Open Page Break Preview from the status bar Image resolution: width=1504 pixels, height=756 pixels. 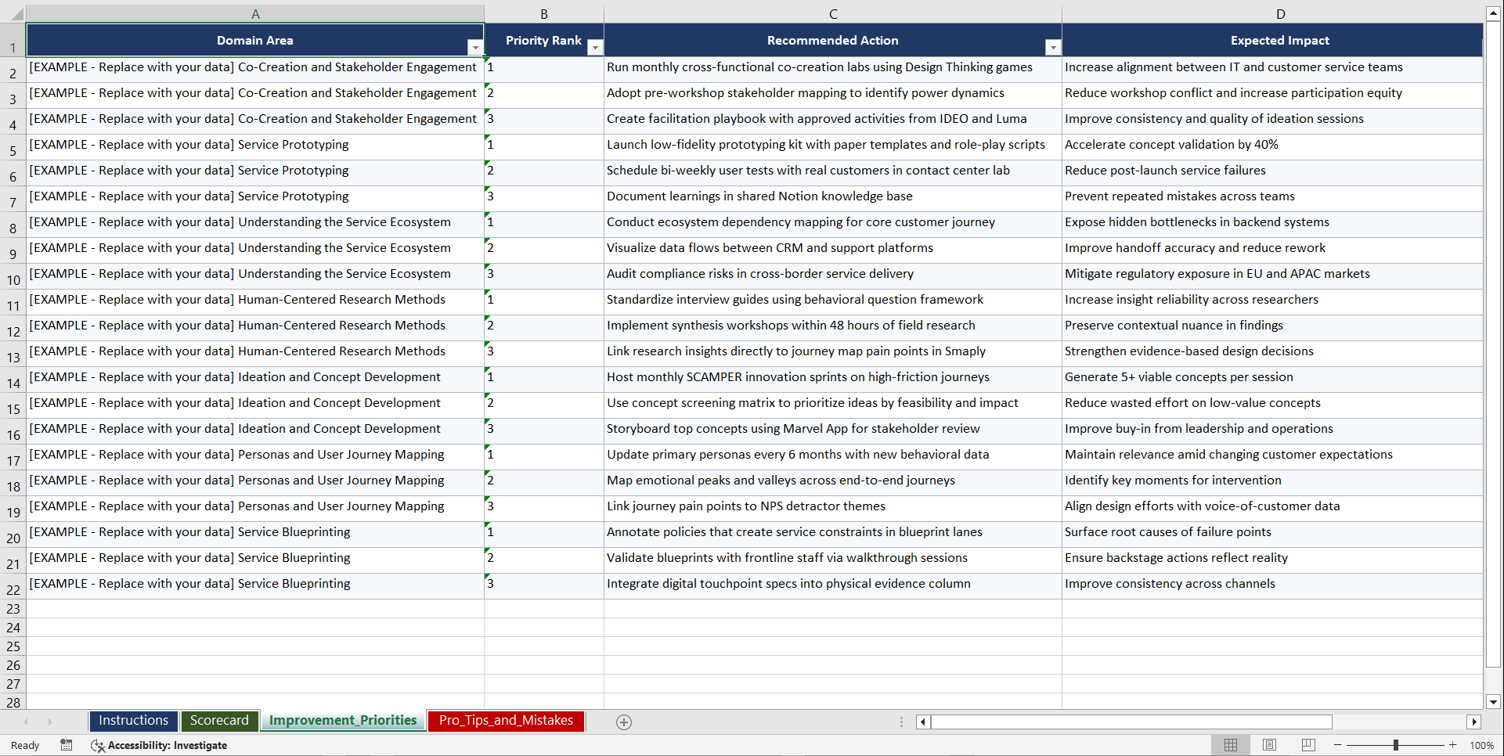tap(1308, 745)
